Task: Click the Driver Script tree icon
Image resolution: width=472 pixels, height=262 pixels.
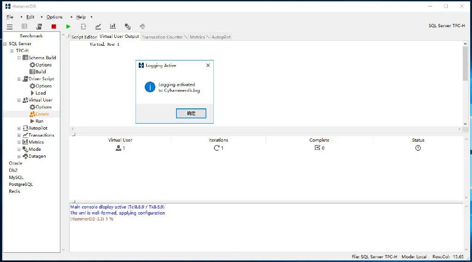Action: 25,79
